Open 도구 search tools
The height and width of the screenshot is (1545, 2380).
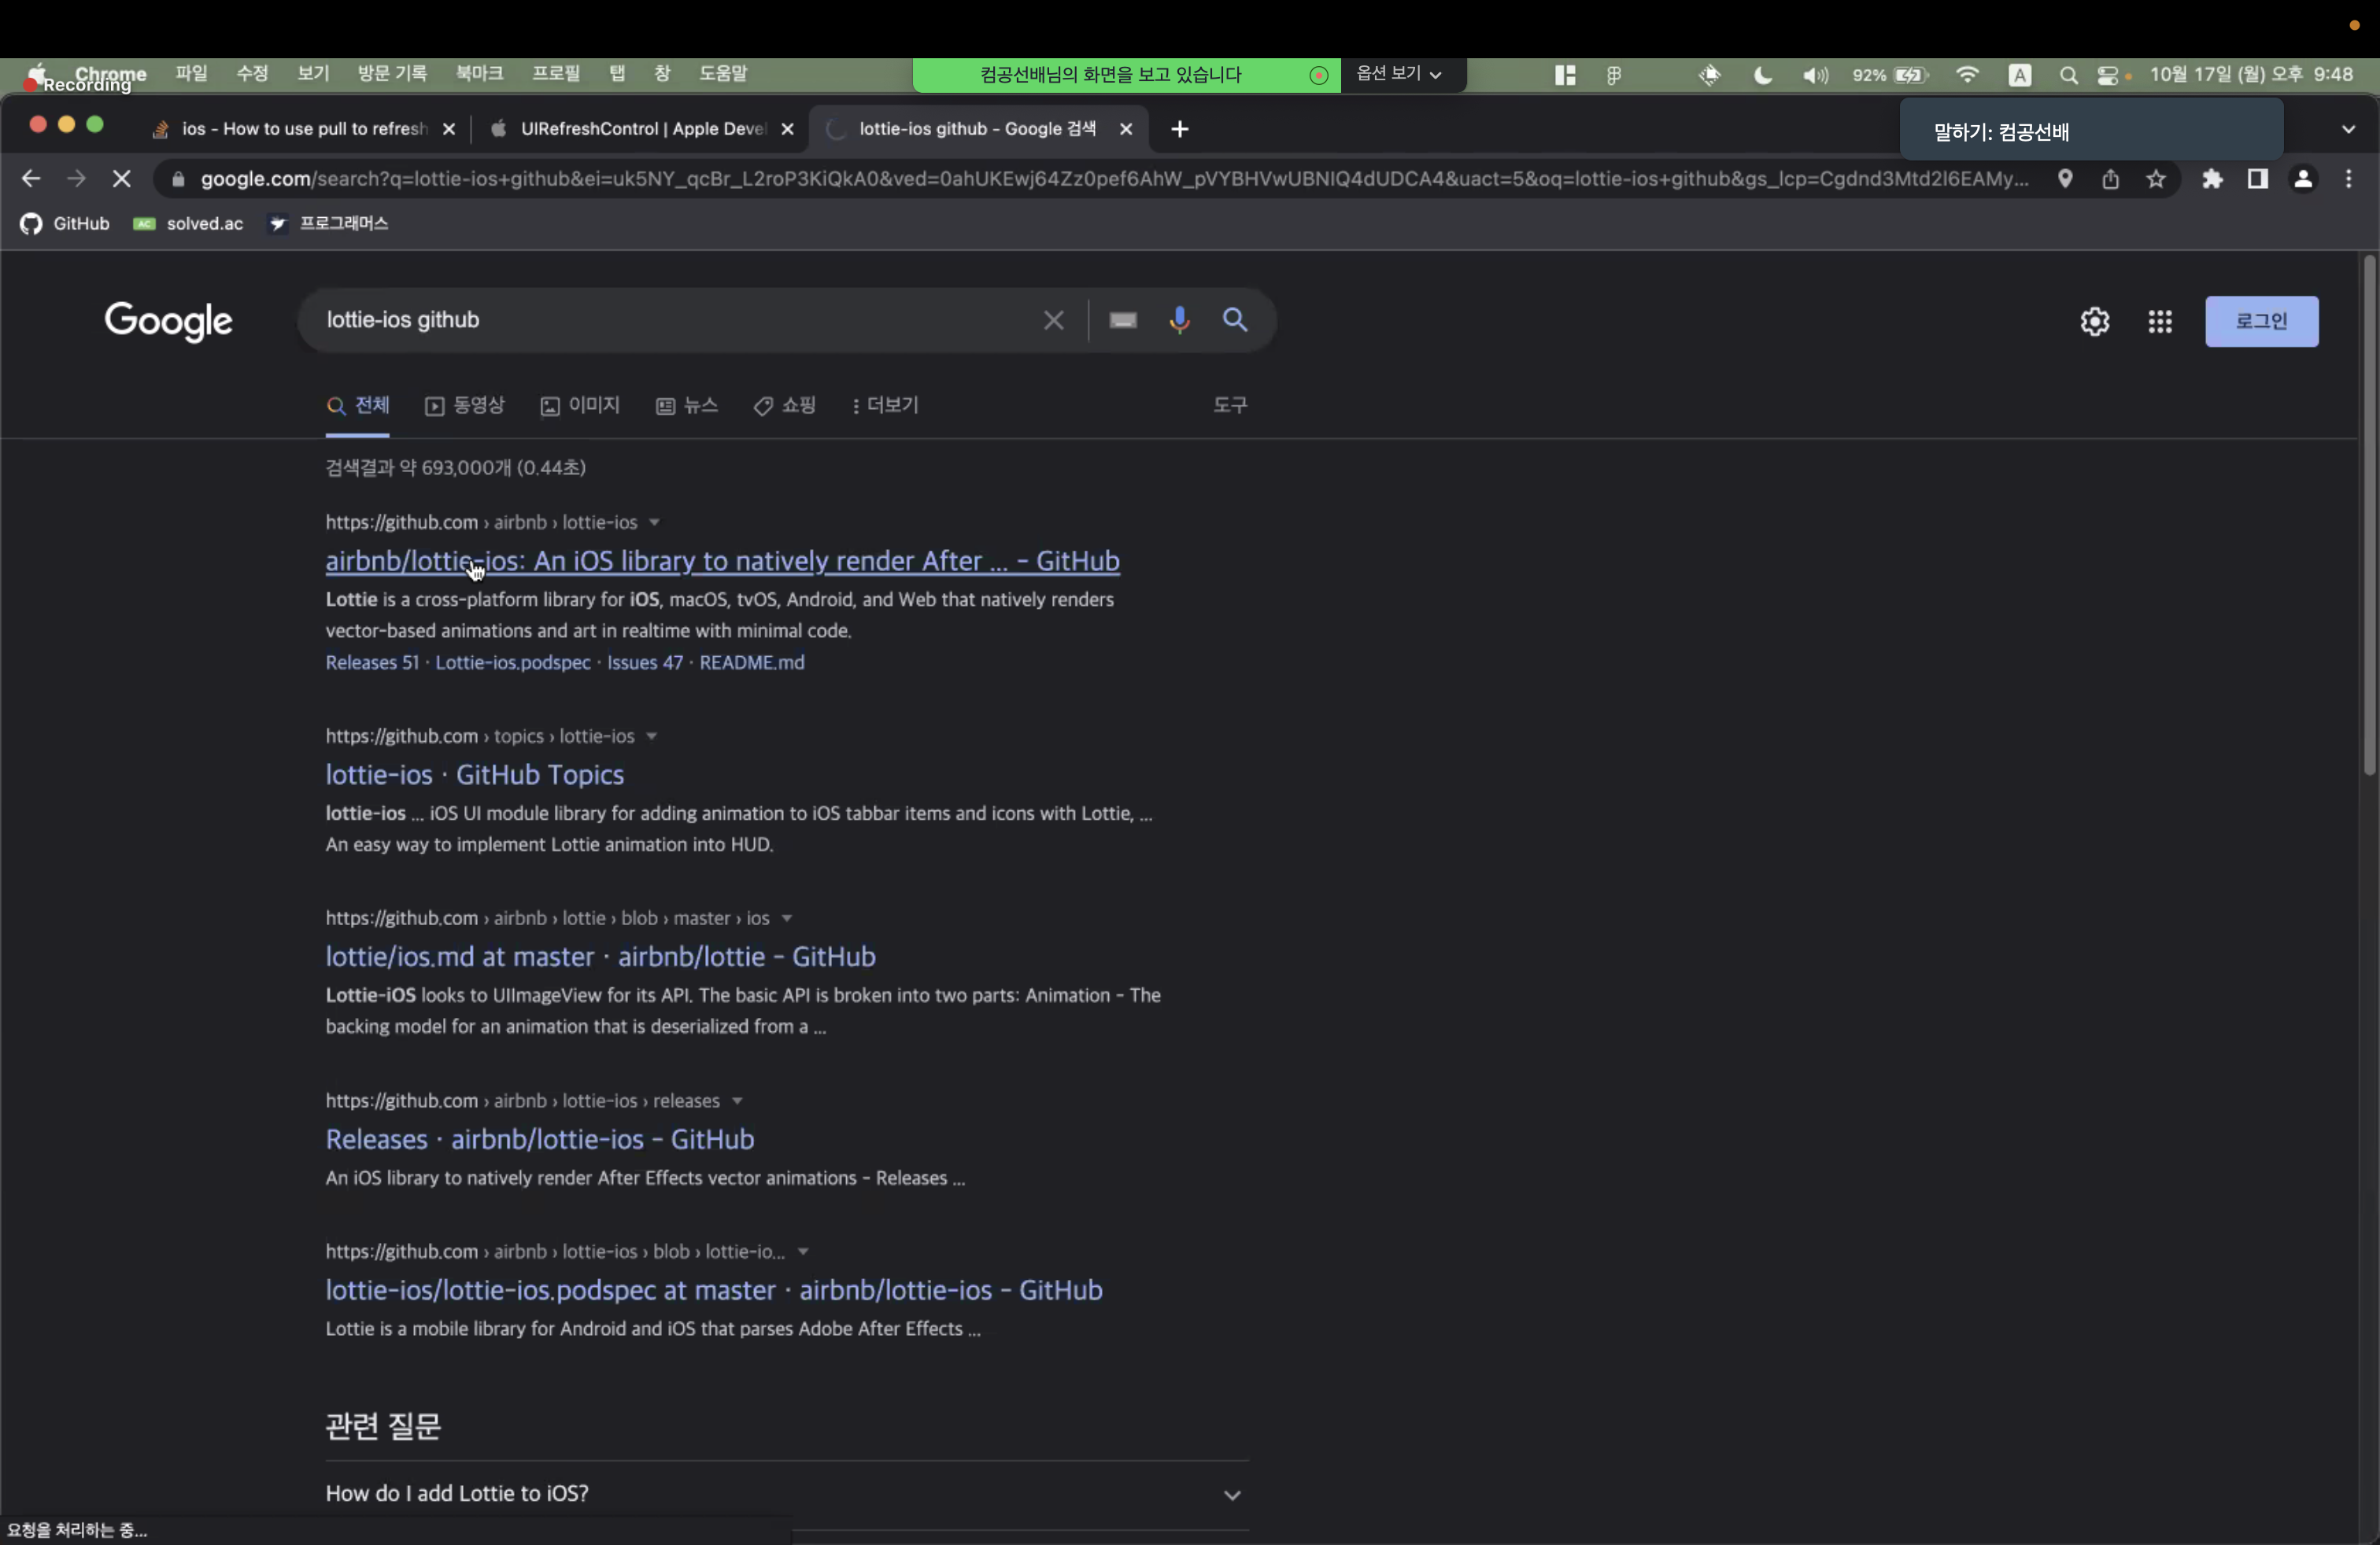coord(1230,405)
